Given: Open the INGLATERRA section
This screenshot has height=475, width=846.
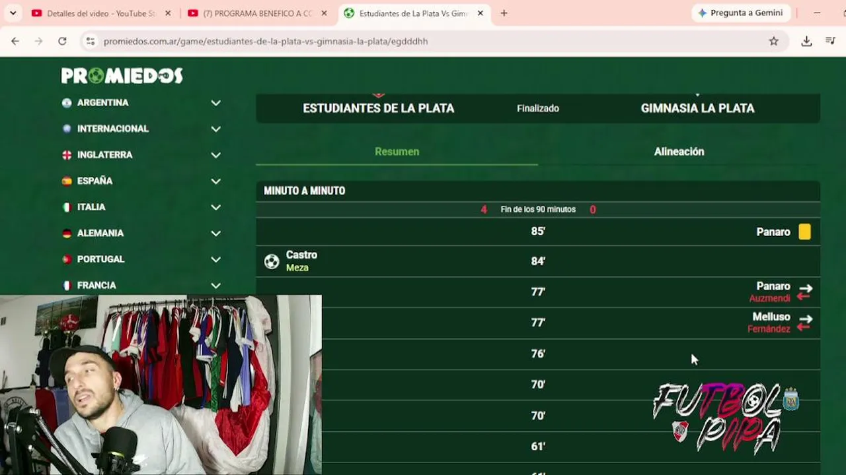Looking at the screenshot, I should 105,155.
